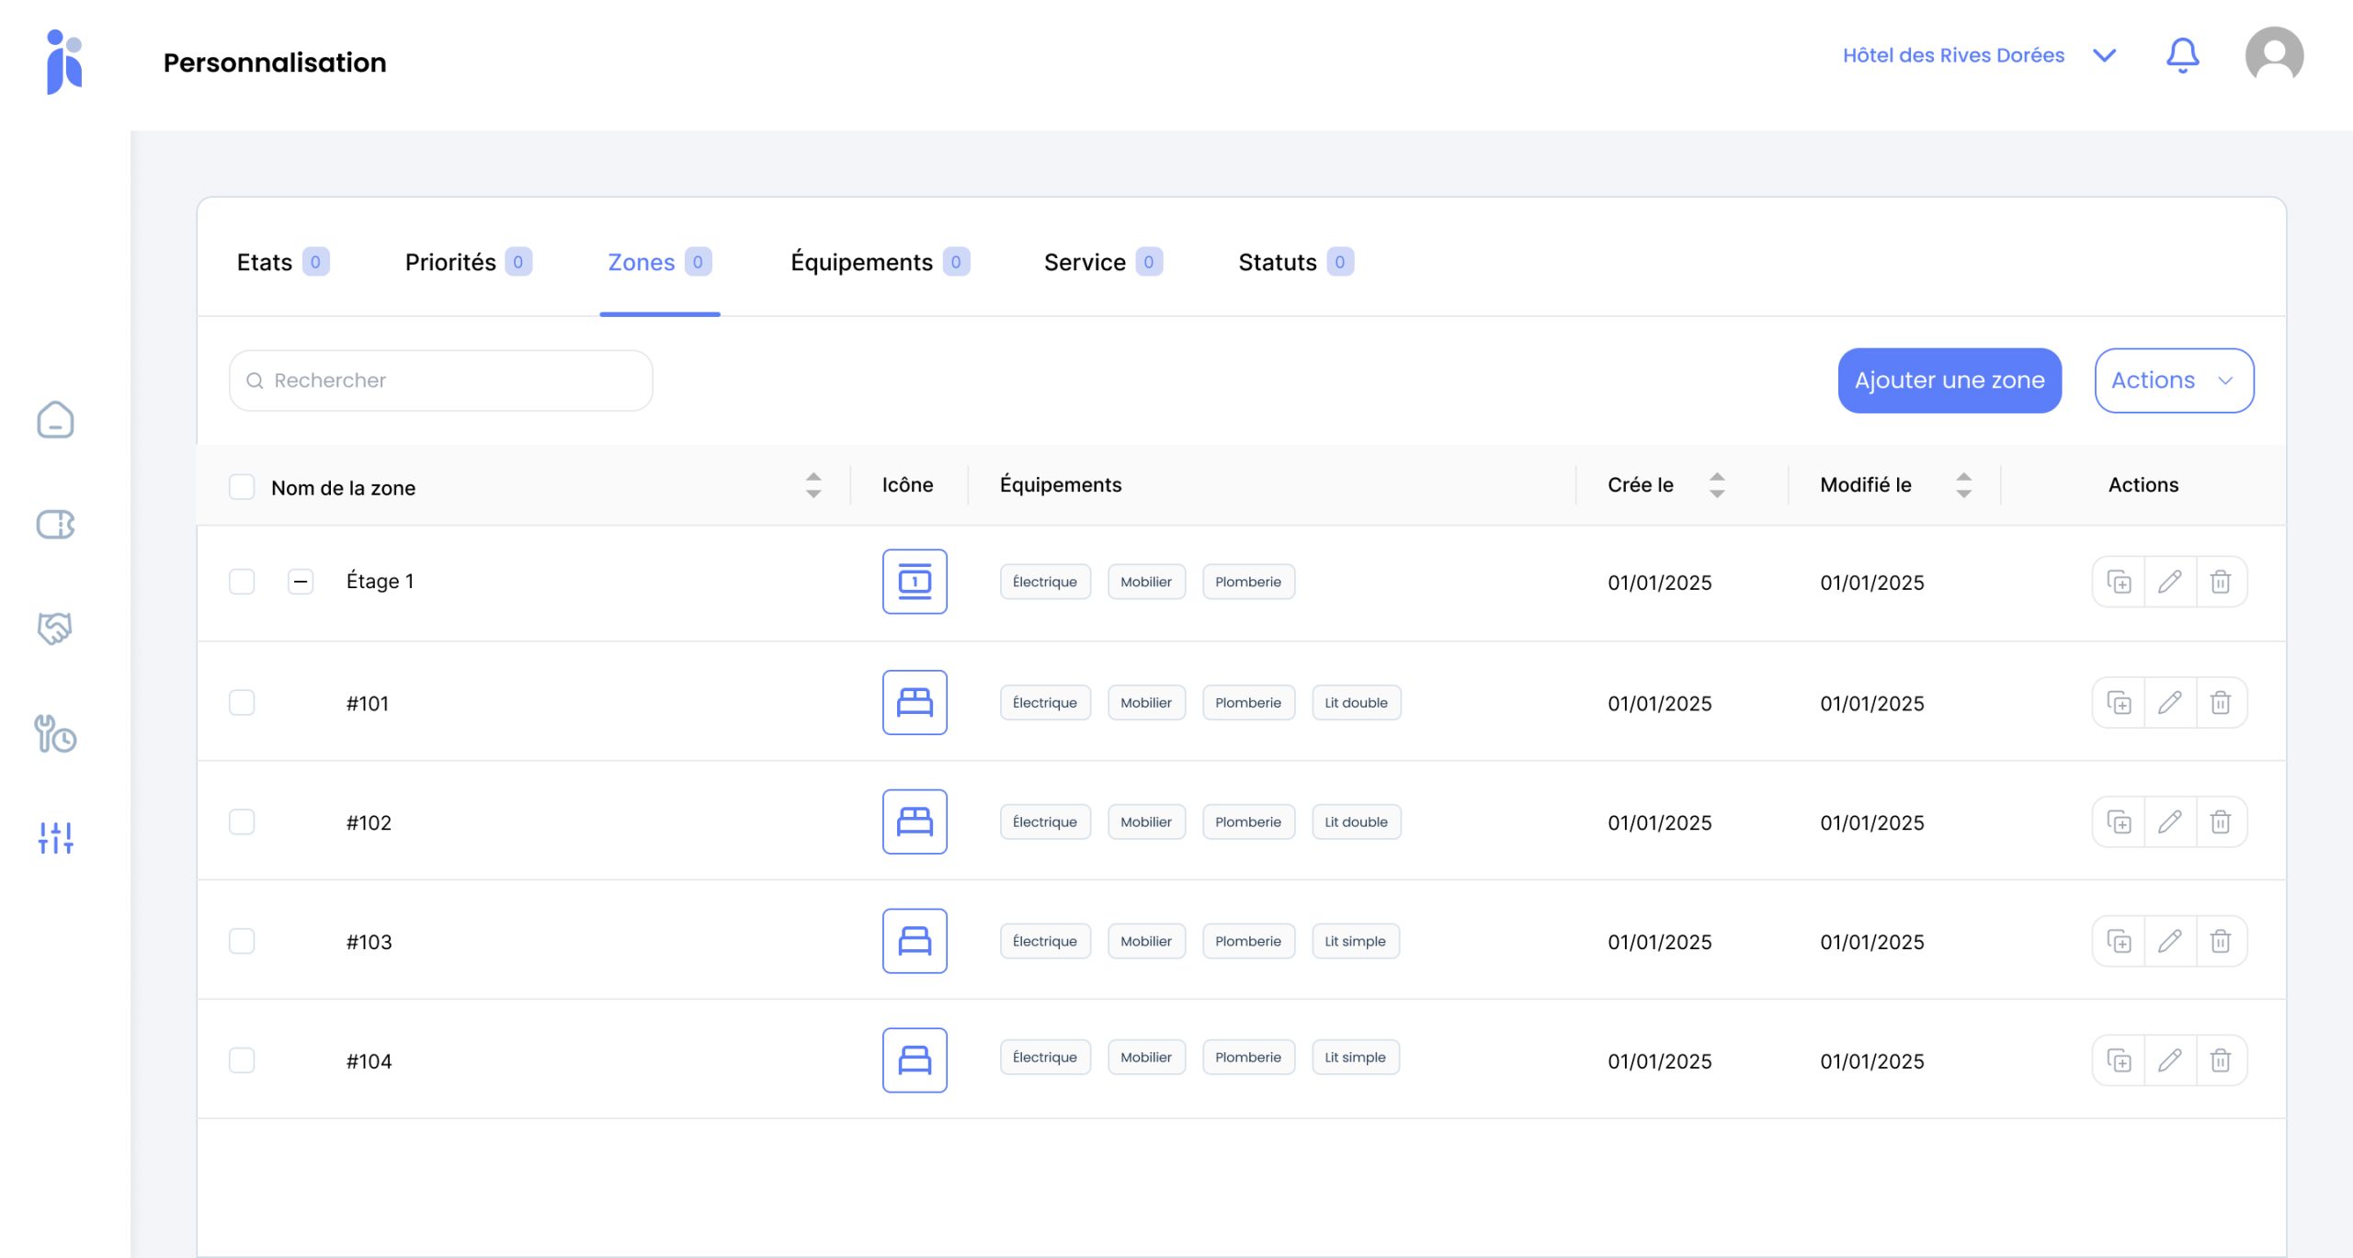Viewport: 2353px width, 1258px height.
Task: Click the notification bell icon
Action: pyautogui.click(x=2182, y=55)
